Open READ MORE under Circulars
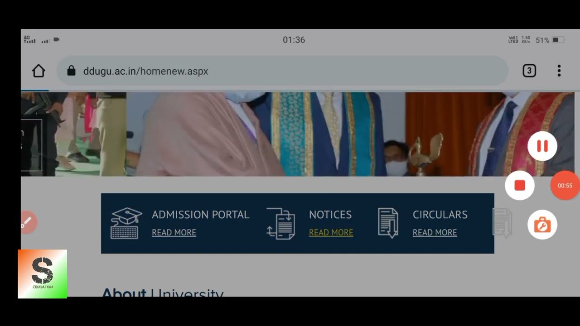The image size is (580, 326). tap(435, 232)
